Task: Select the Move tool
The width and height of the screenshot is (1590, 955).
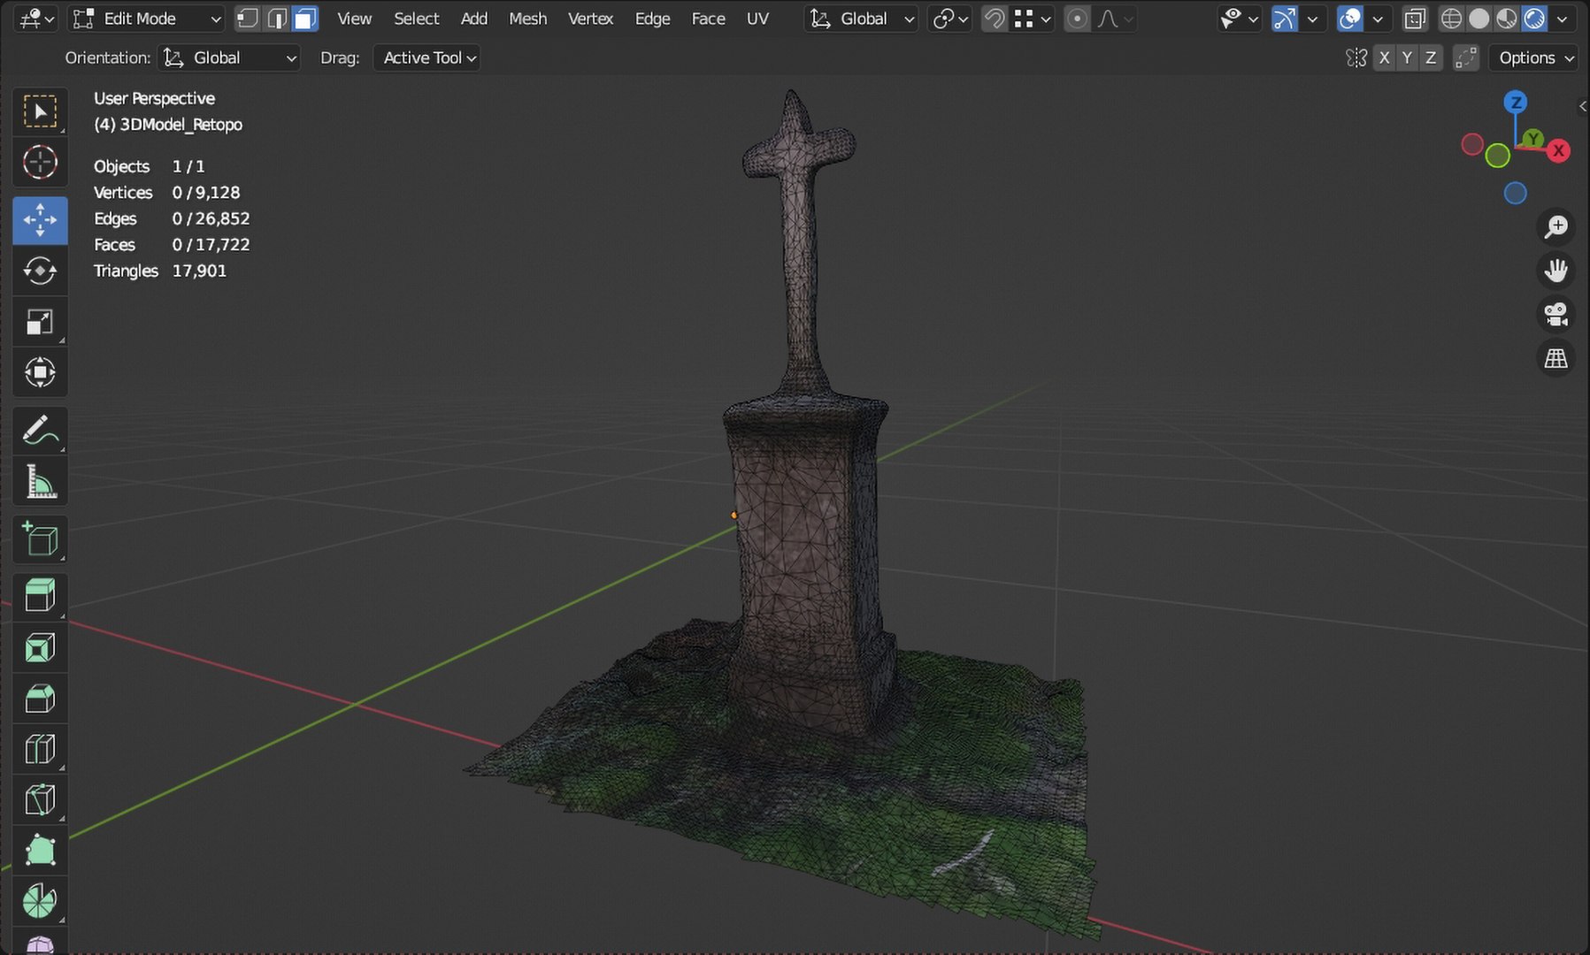Action: click(x=40, y=220)
